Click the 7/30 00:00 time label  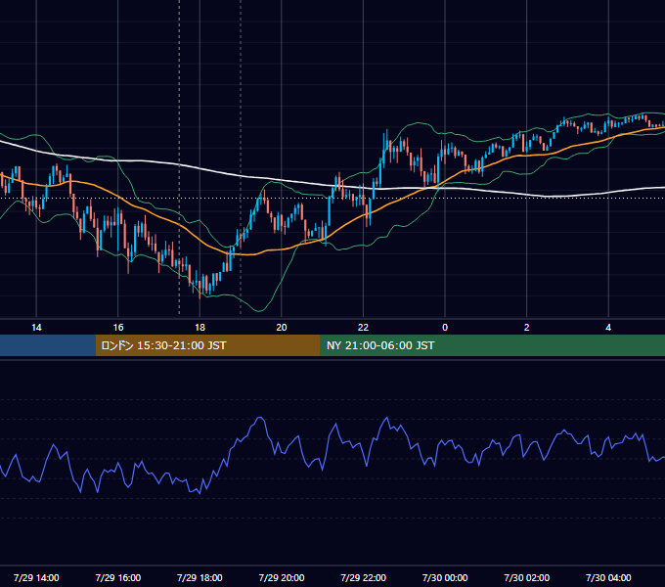(445, 577)
